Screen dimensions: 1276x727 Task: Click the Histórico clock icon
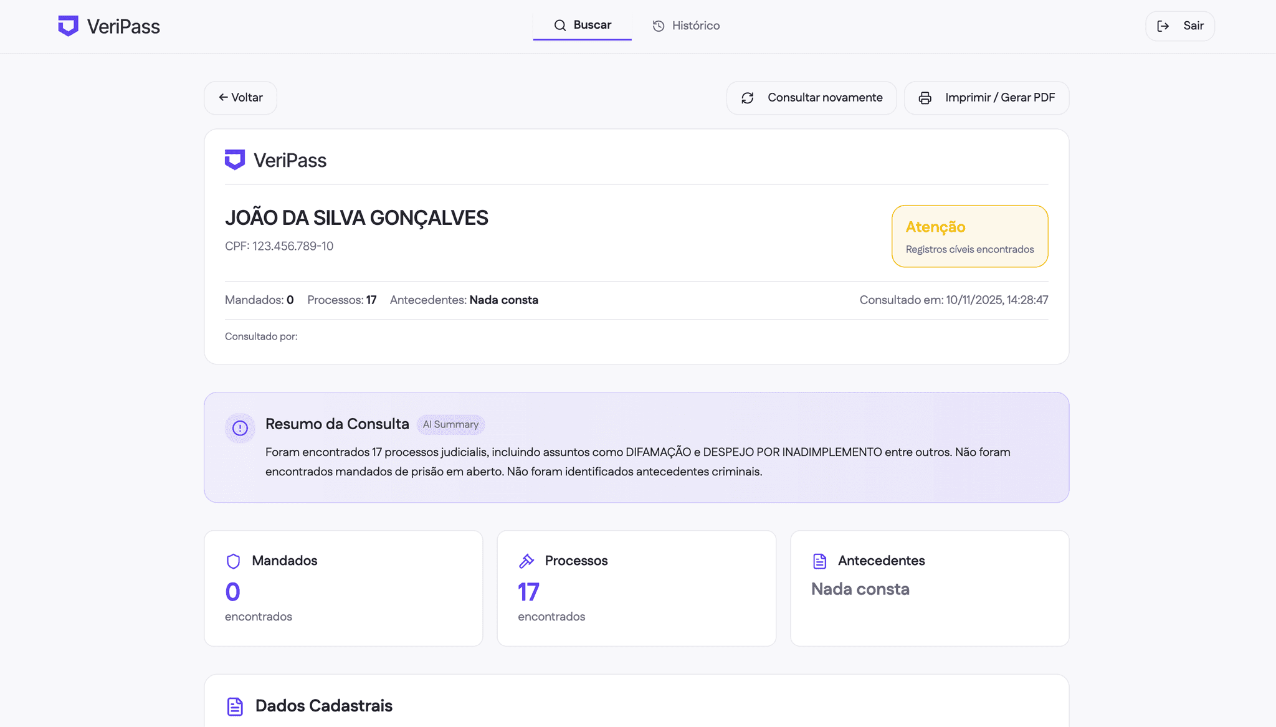pos(658,26)
